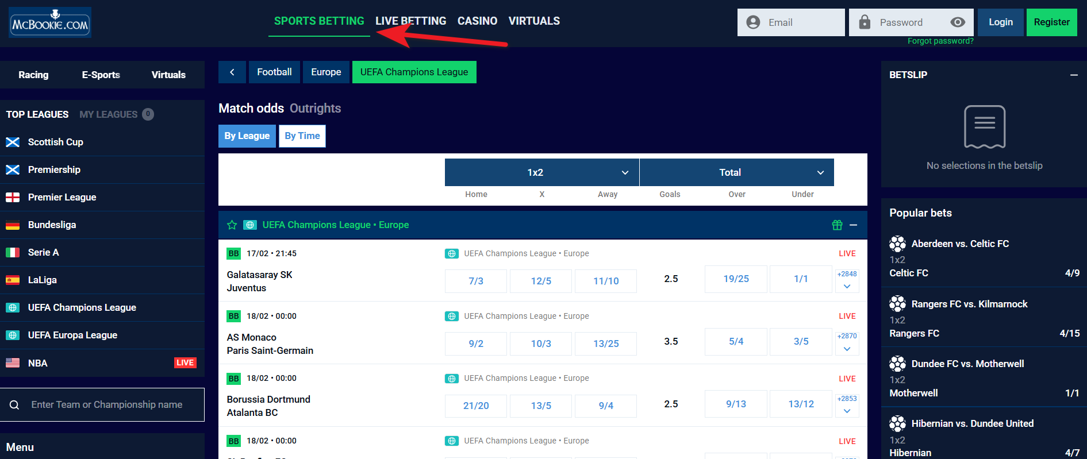Select E-Sports in left sidebar

[101, 75]
